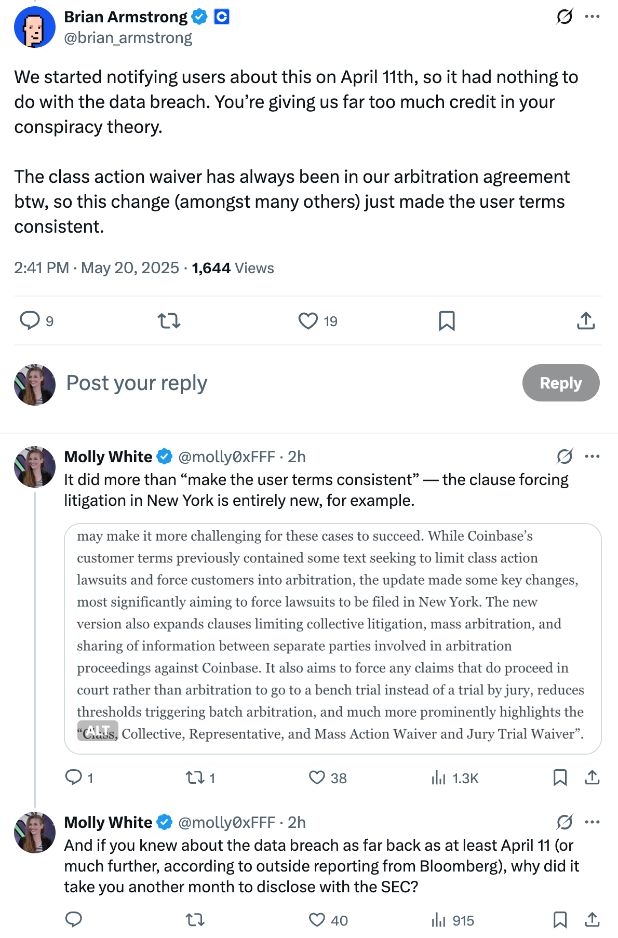Type in the Post your reply field

coord(260,383)
